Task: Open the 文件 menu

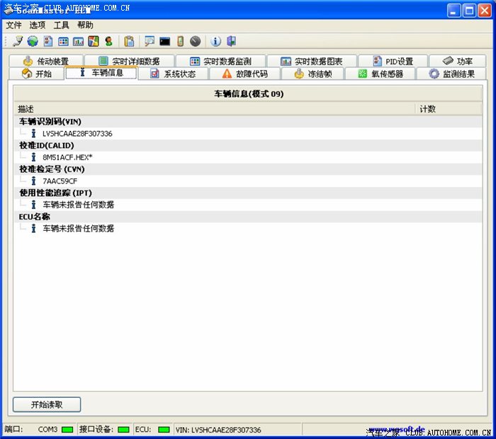Action: [14, 25]
